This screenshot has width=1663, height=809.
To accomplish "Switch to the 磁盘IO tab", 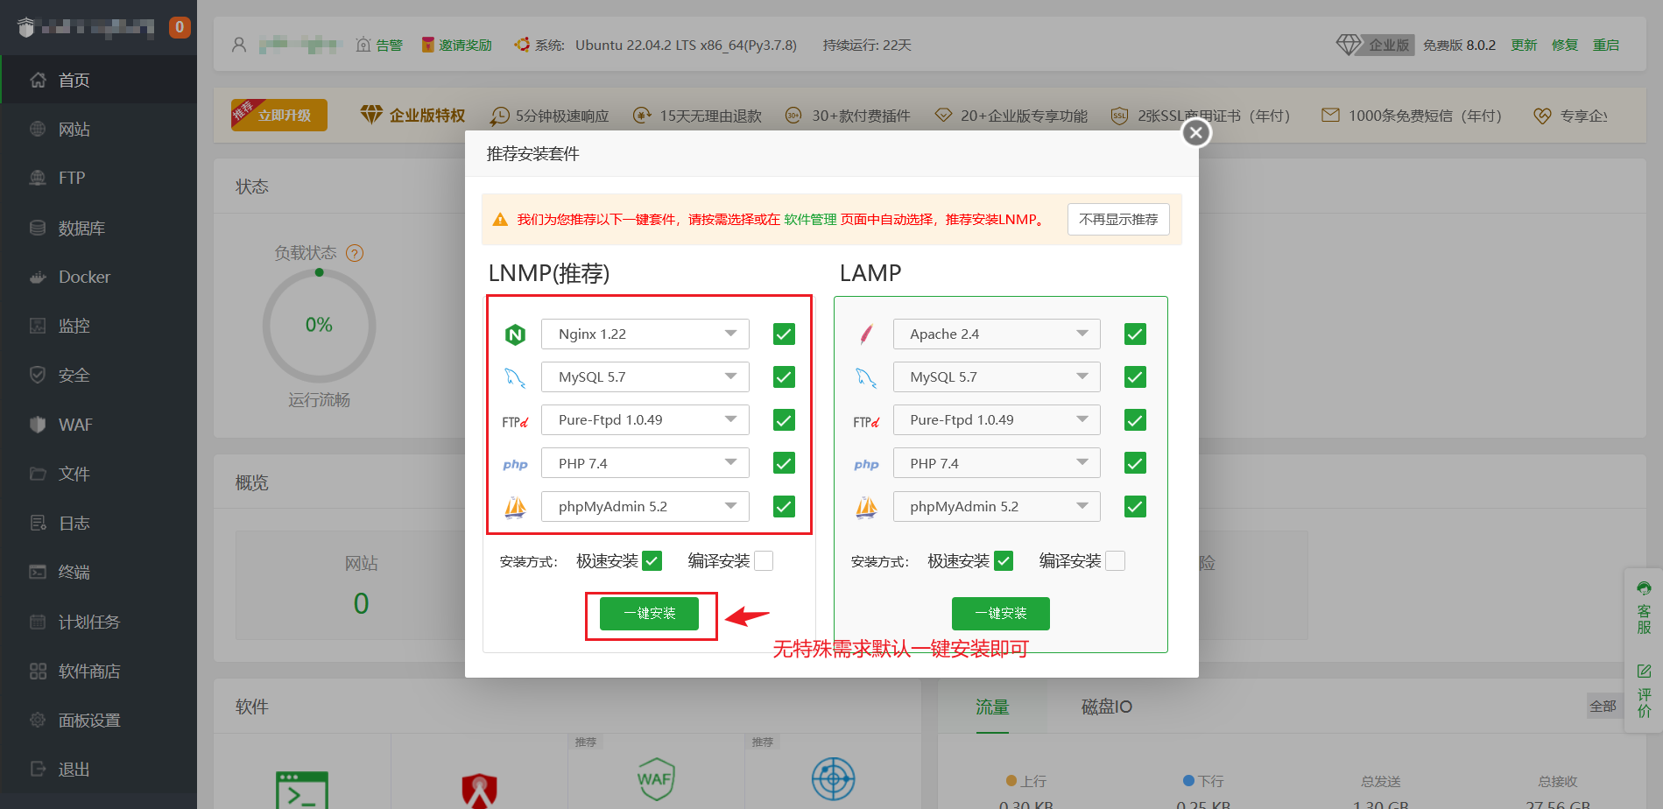I will [1107, 707].
